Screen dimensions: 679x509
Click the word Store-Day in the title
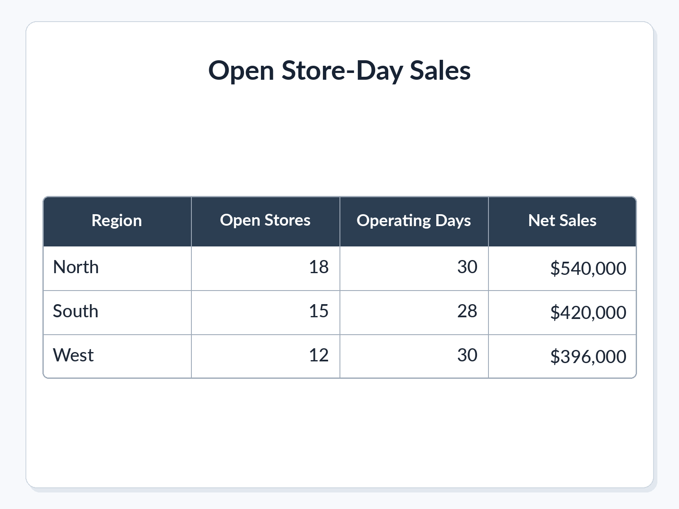click(x=342, y=71)
